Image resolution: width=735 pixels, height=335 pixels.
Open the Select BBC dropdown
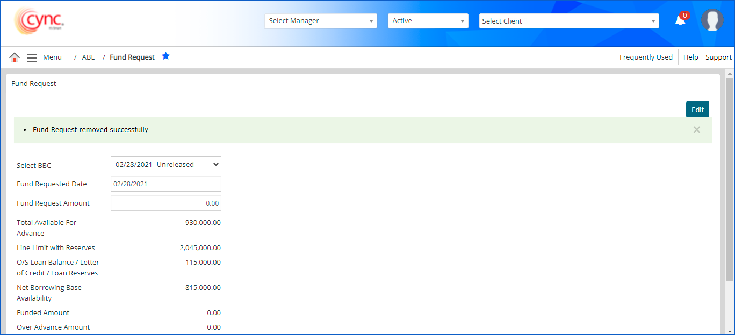tap(165, 164)
